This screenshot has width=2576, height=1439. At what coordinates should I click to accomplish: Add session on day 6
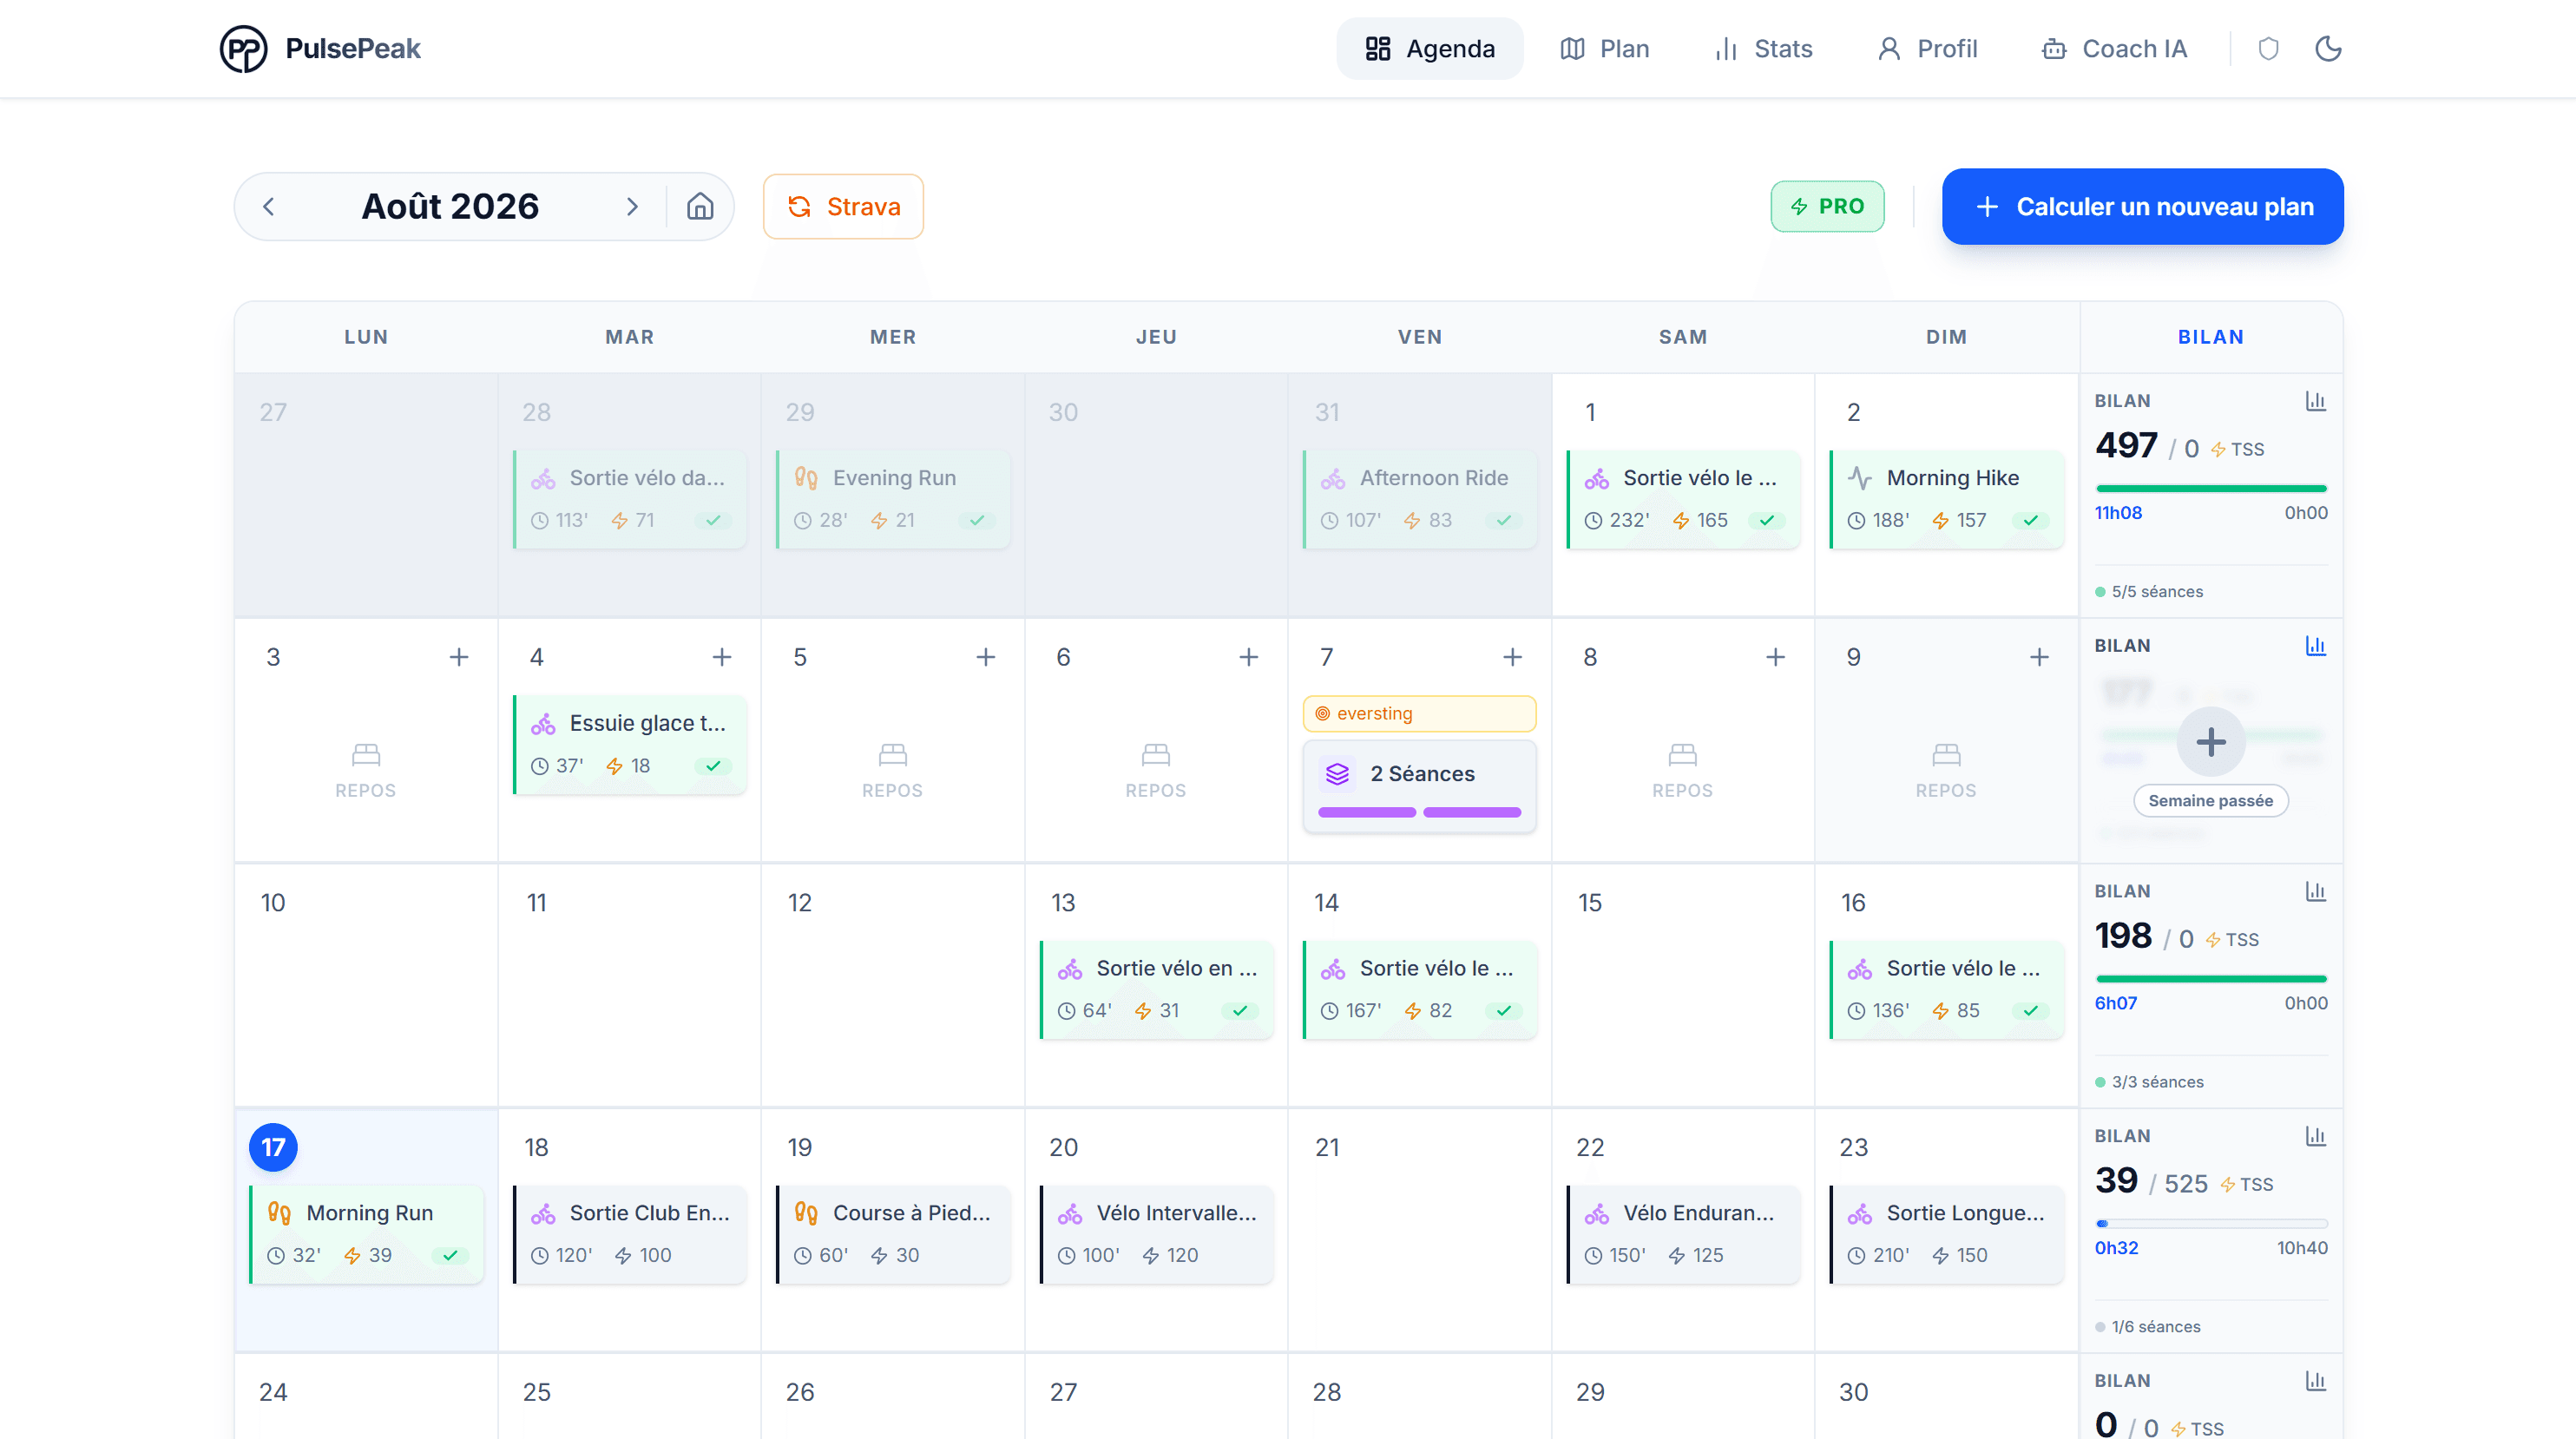pos(1248,657)
